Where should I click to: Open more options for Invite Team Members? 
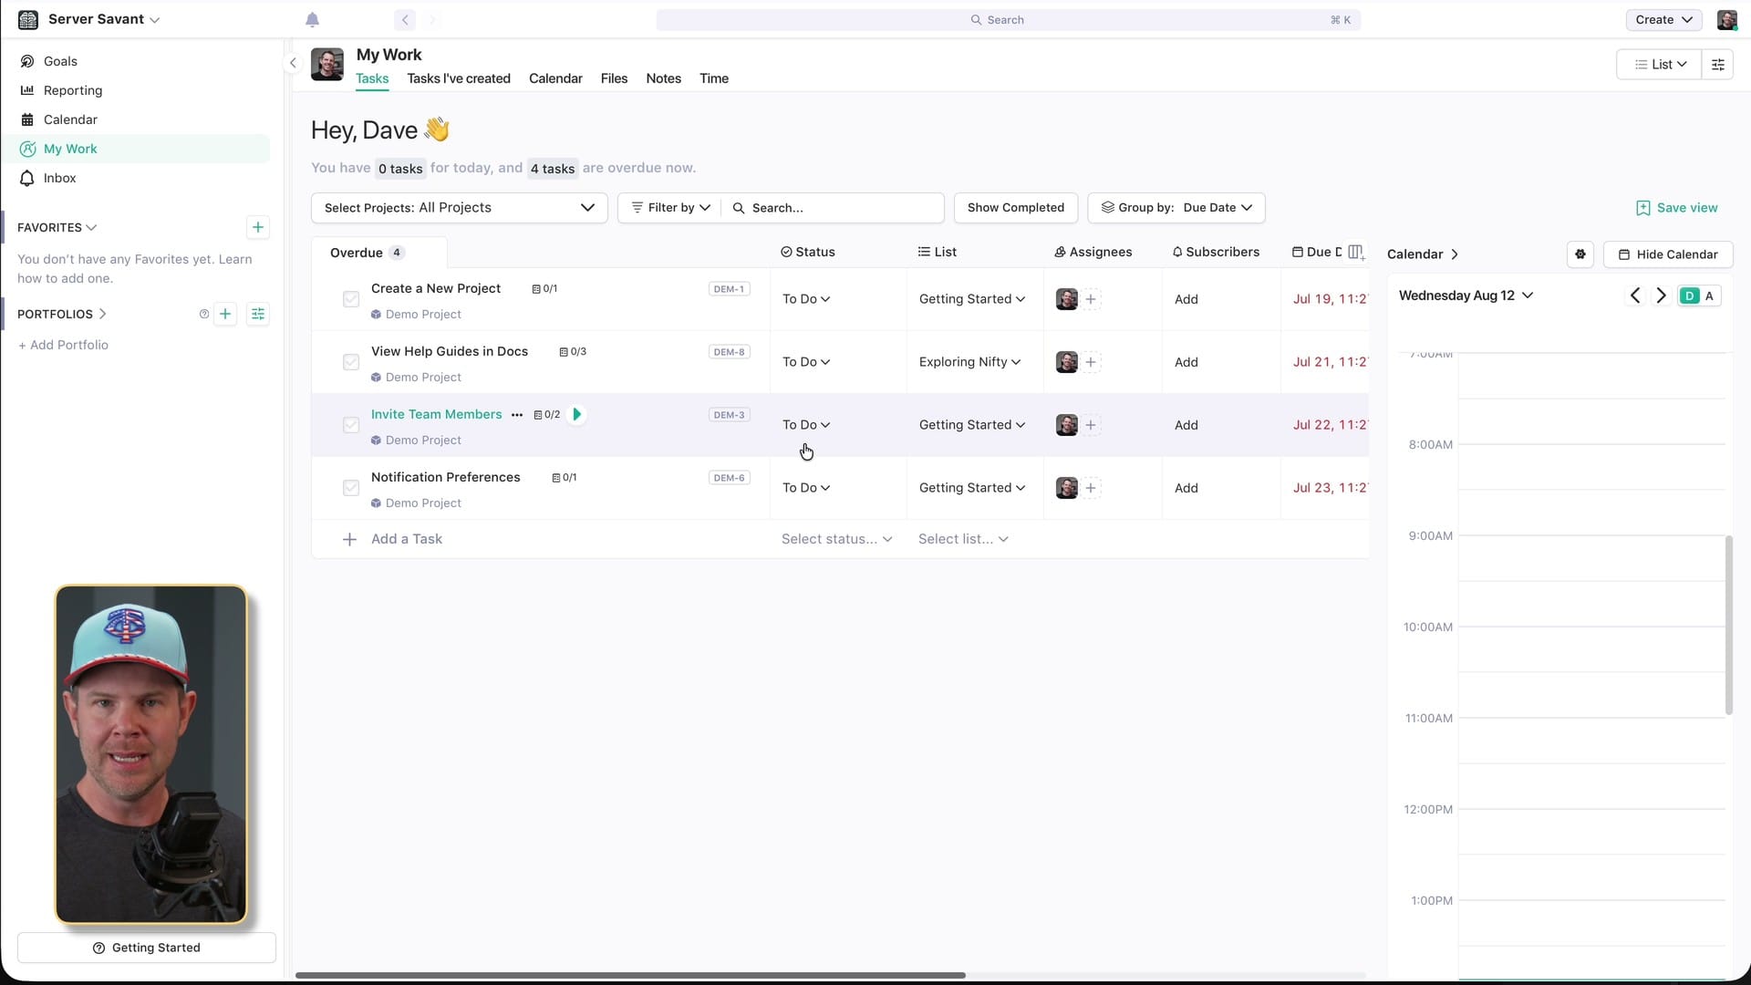tap(517, 414)
